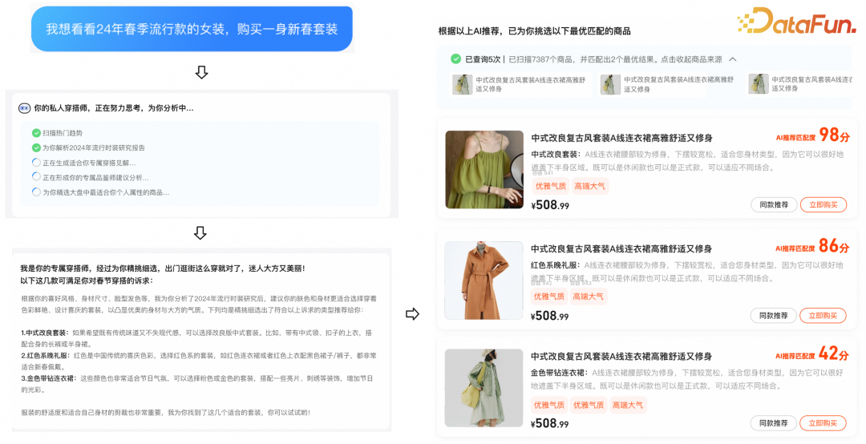The height and width of the screenshot is (444, 866).
Task: Click the 扫描热门趋势 step text
Action: [63, 133]
